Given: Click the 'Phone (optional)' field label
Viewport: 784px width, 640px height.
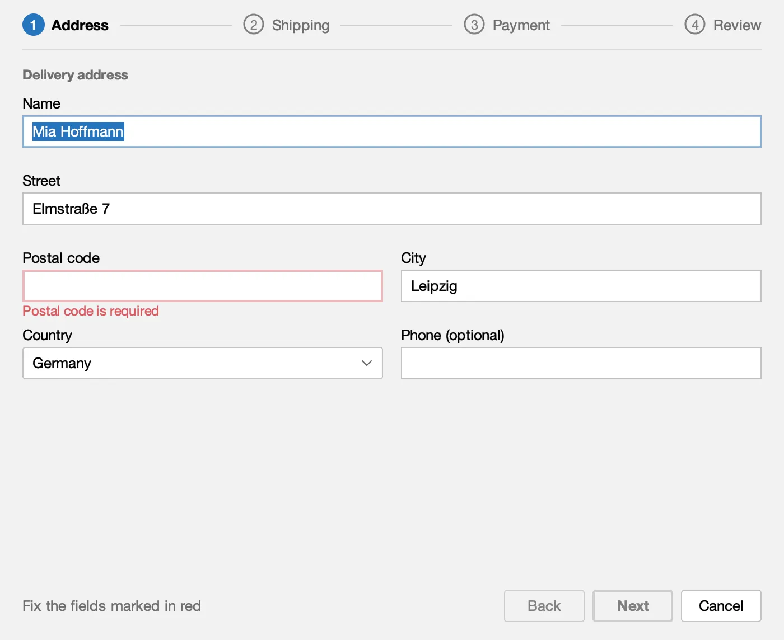Looking at the screenshot, I should coord(452,335).
